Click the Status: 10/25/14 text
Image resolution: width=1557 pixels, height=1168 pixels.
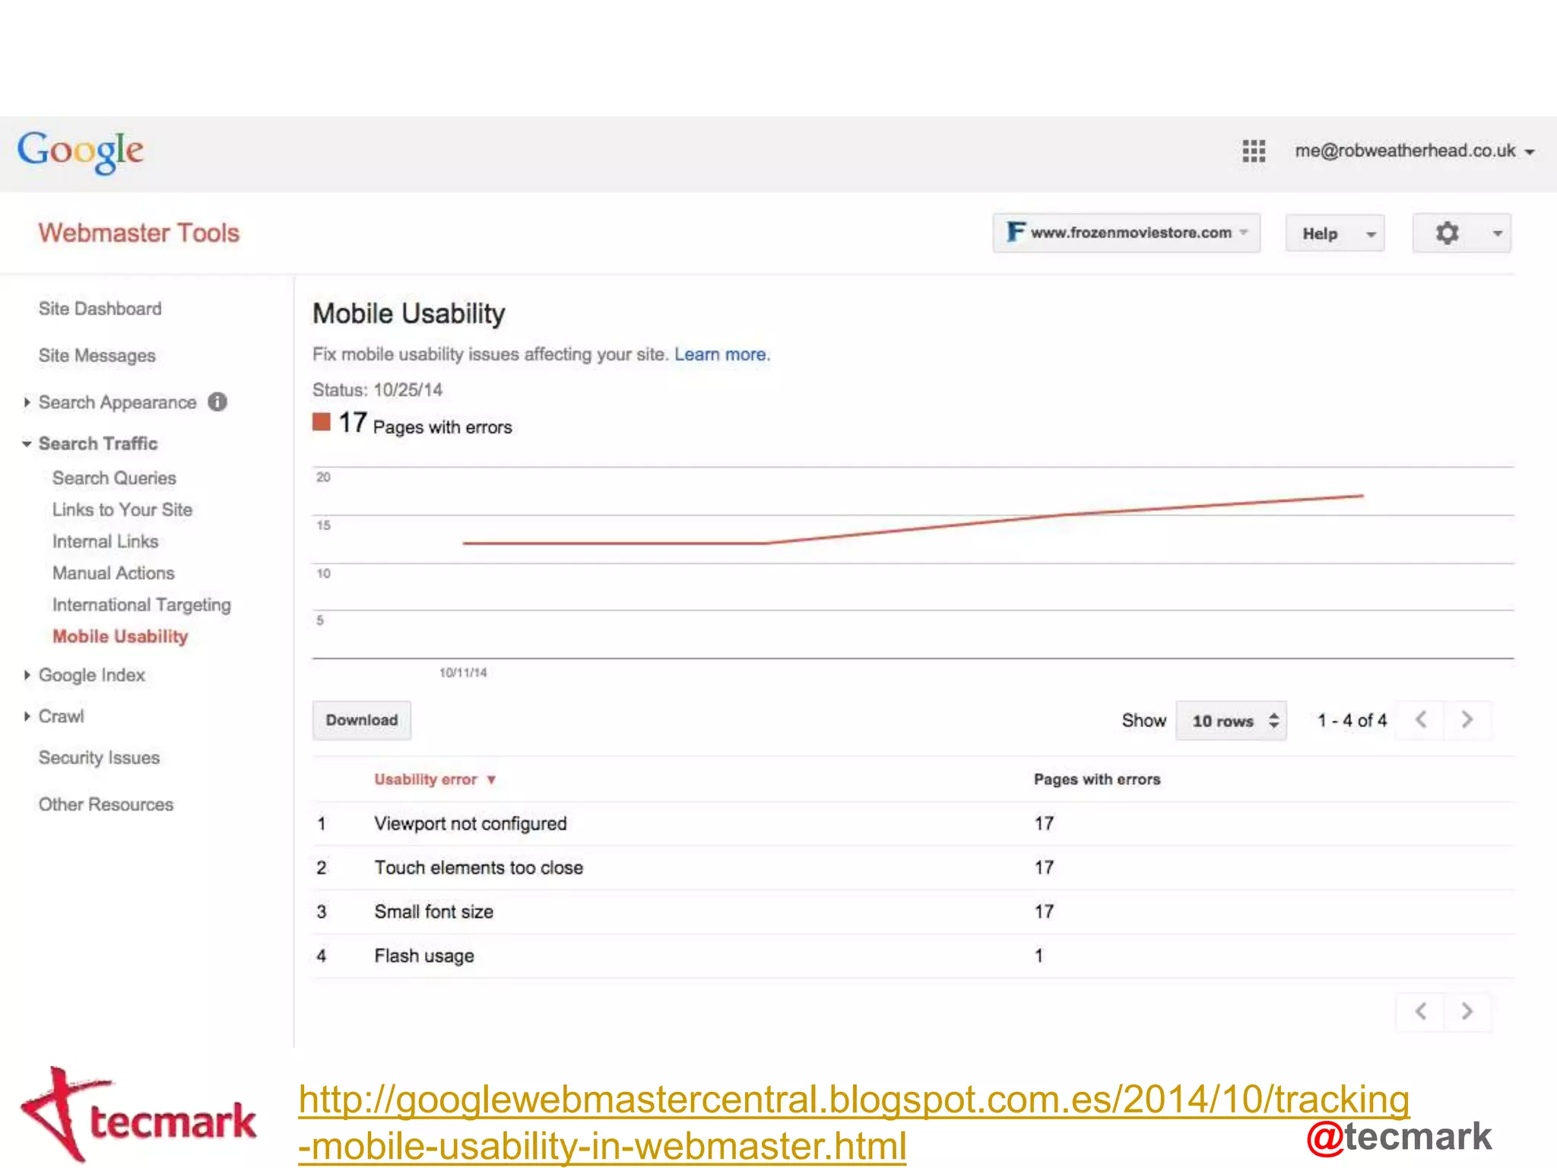[377, 390]
